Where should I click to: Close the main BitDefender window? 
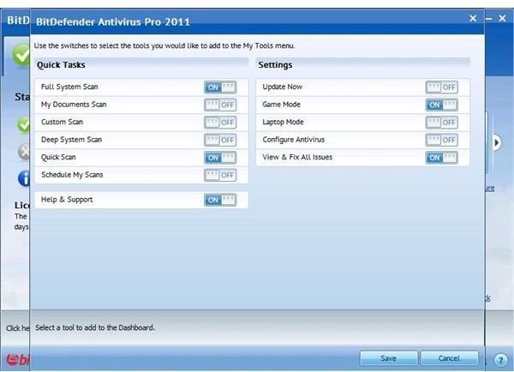point(502,18)
